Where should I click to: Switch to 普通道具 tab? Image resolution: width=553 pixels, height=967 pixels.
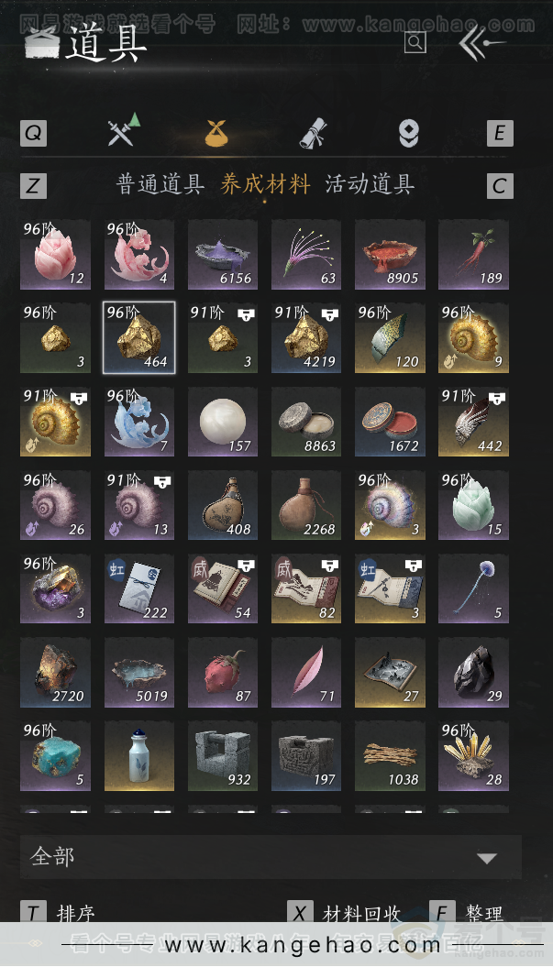pyautogui.click(x=160, y=184)
